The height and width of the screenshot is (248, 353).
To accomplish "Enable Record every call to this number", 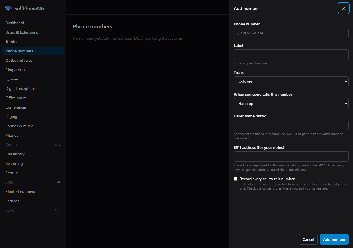I will click(x=236, y=179).
